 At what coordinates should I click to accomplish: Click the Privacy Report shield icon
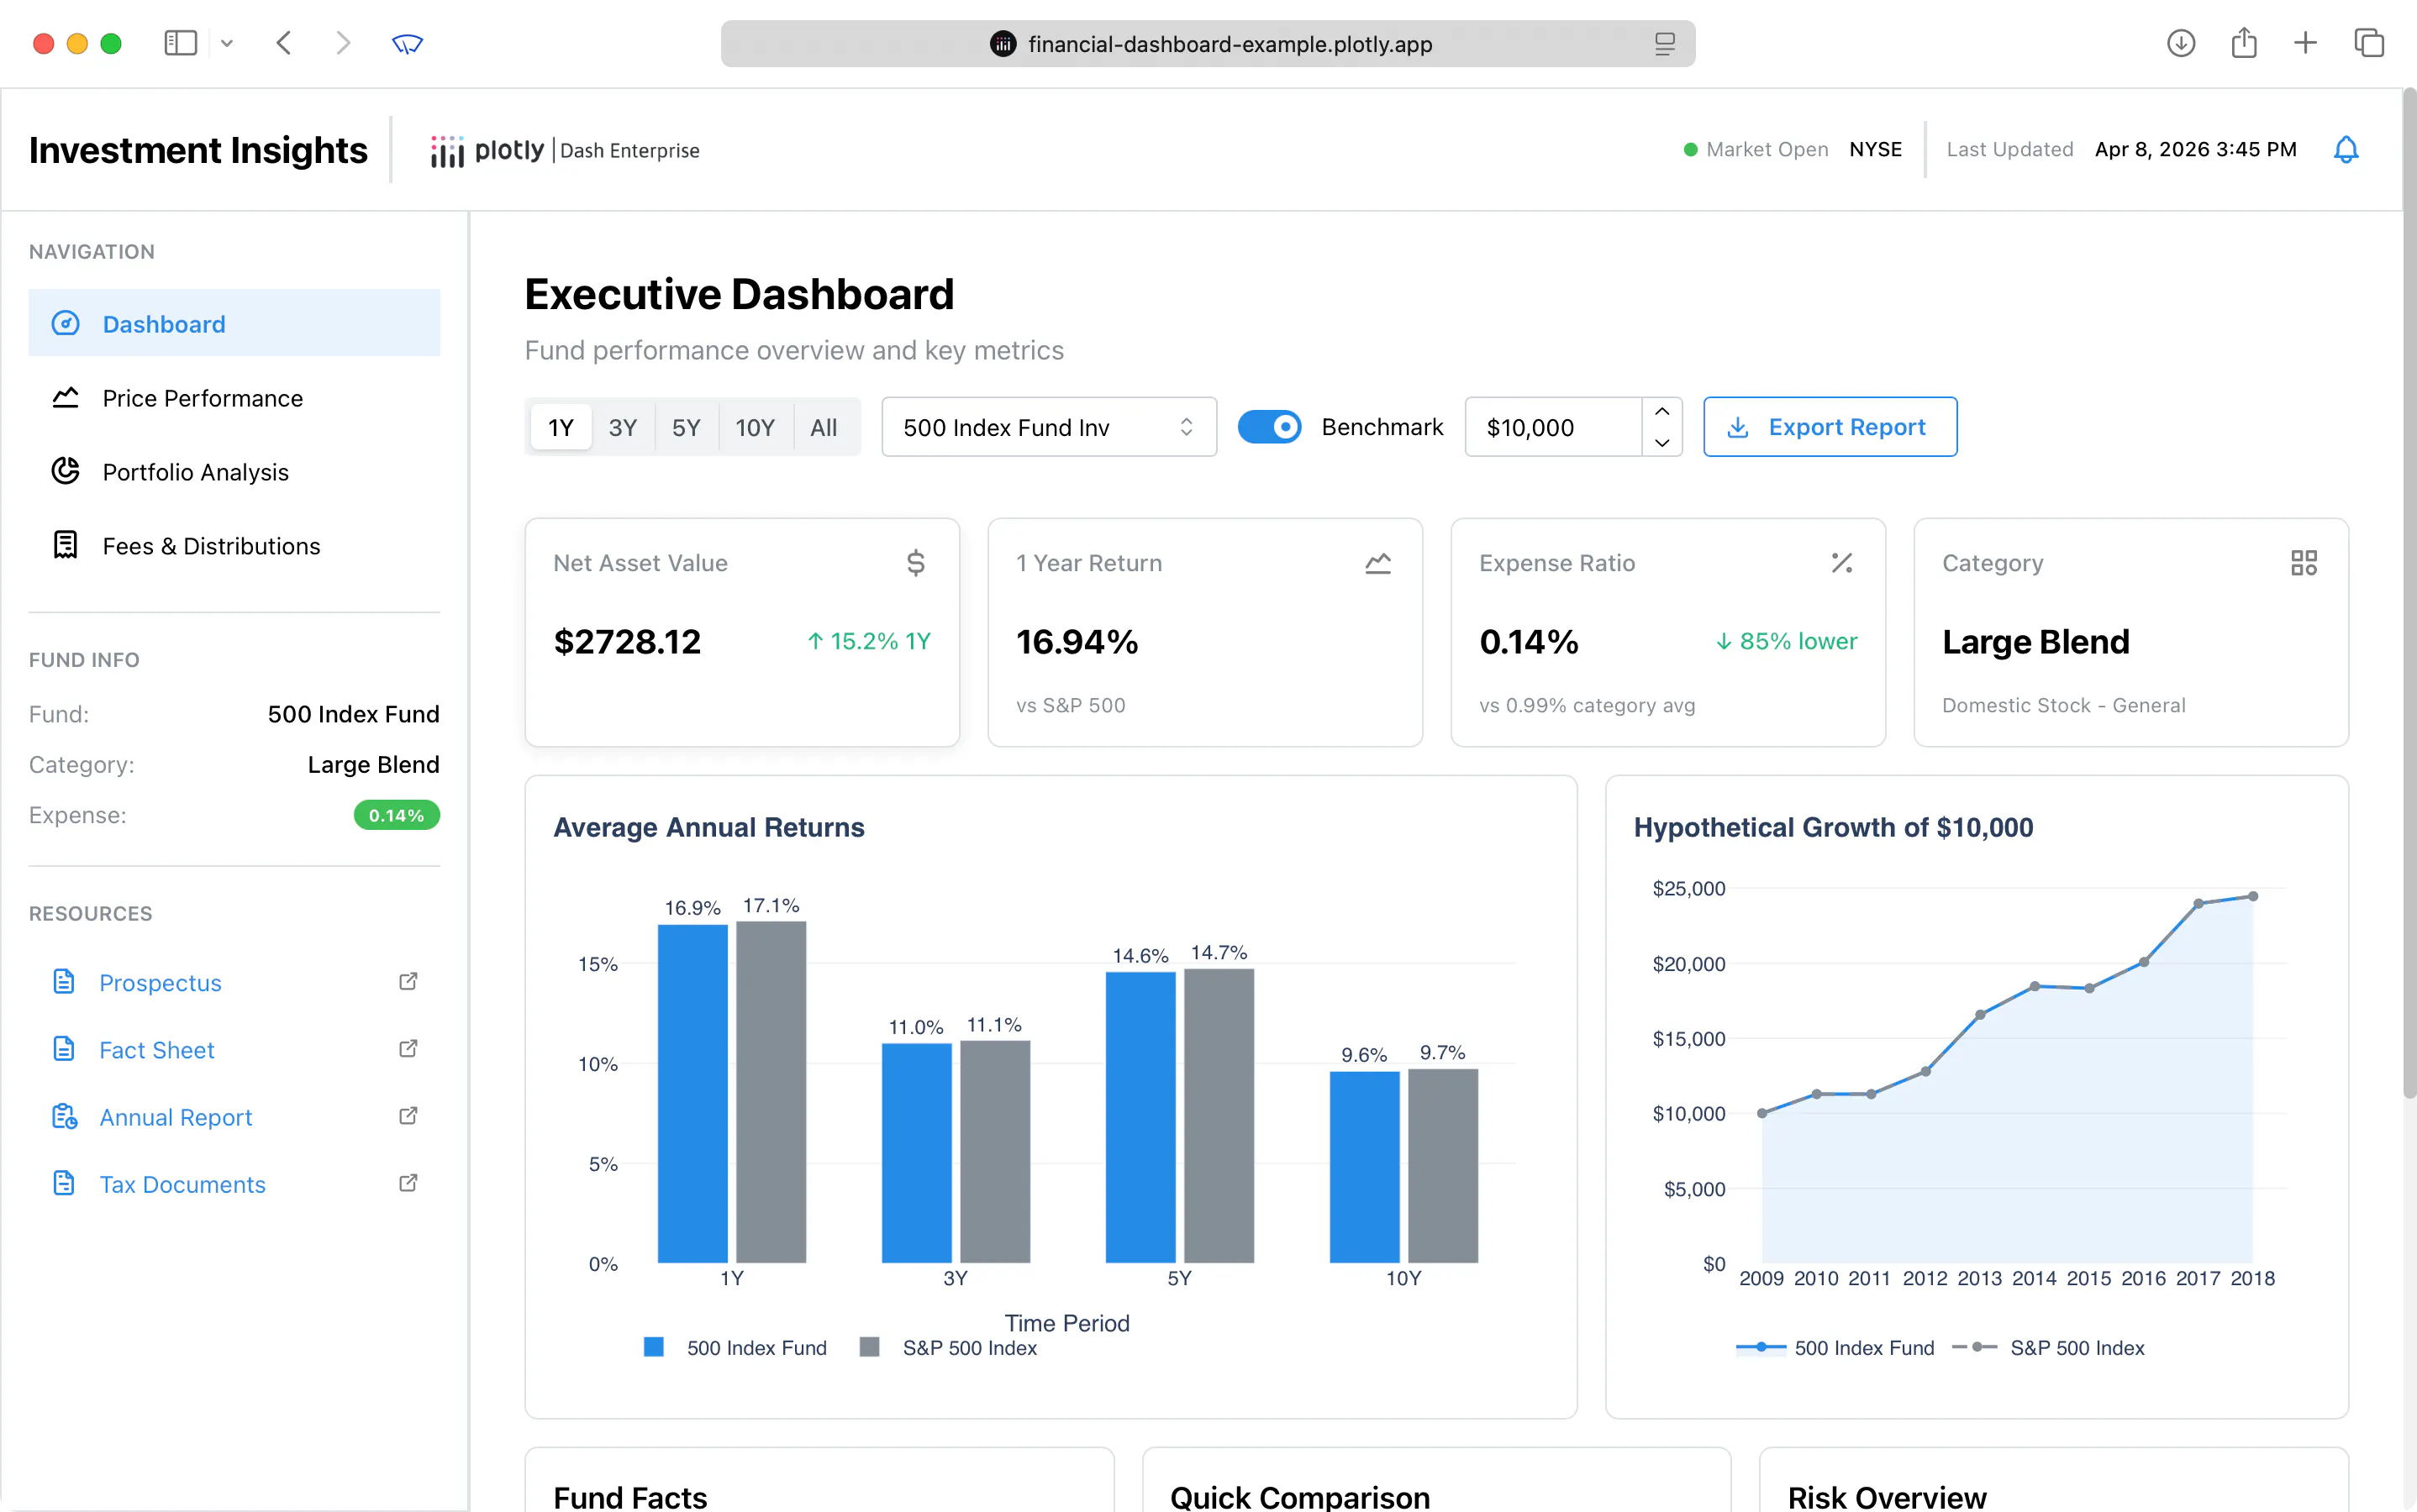407,43
